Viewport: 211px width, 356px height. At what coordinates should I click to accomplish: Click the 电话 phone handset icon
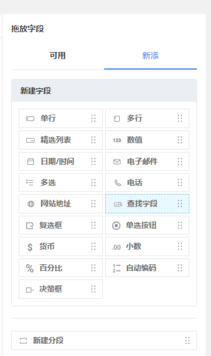[117, 183]
